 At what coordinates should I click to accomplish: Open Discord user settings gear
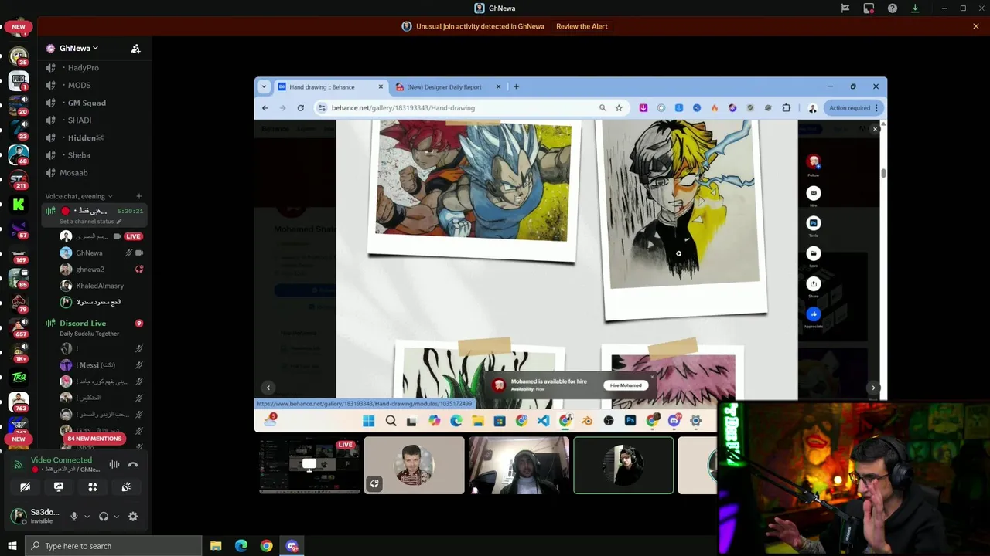(x=133, y=517)
